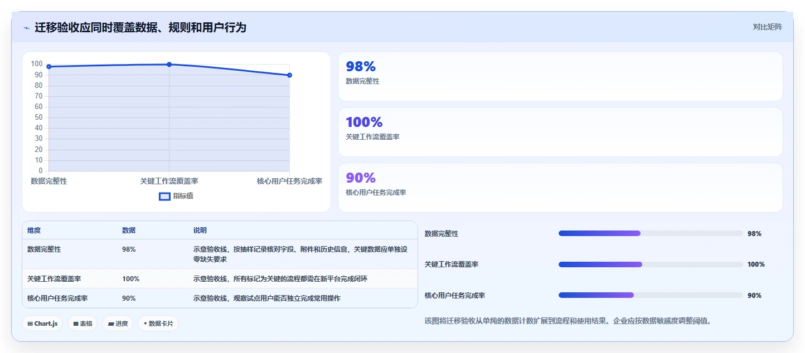805x353 pixels.
Task: Click the 98% 数据完整性 stat card
Action: click(560, 76)
